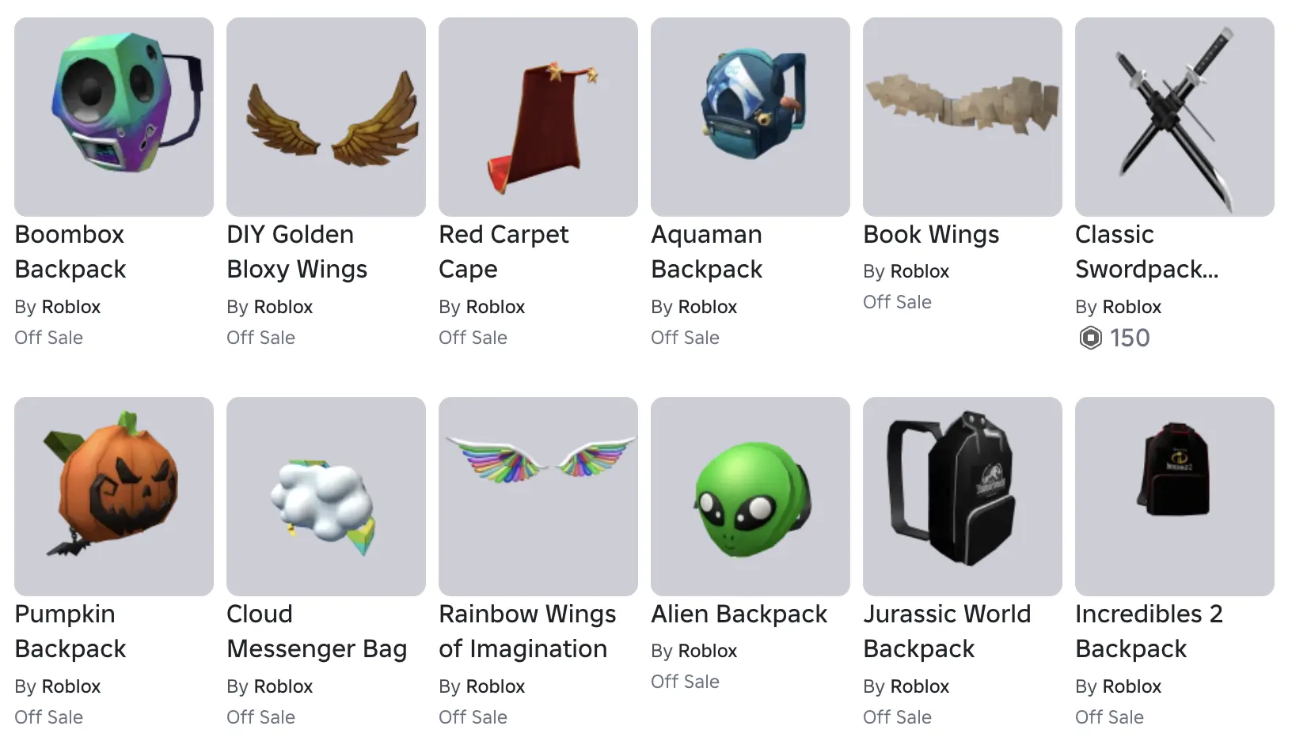This screenshot has height=756, width=1292.
Task: Open the Rainbow Wings of Imagination image
Action: point(538,497)
